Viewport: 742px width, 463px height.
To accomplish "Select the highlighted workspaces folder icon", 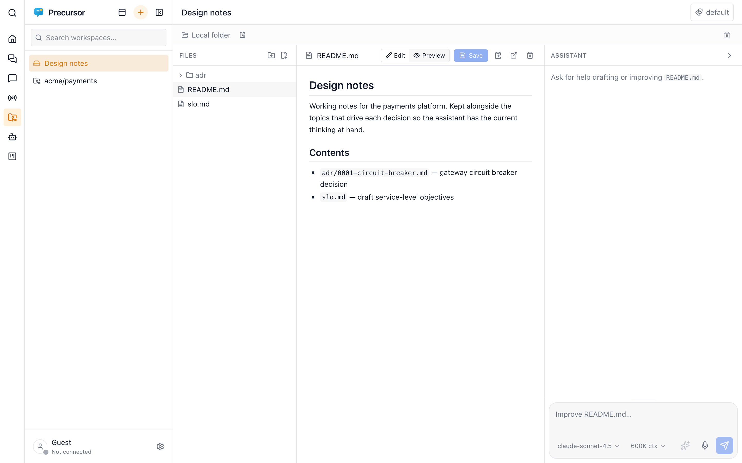I will [x=12, y=117].
